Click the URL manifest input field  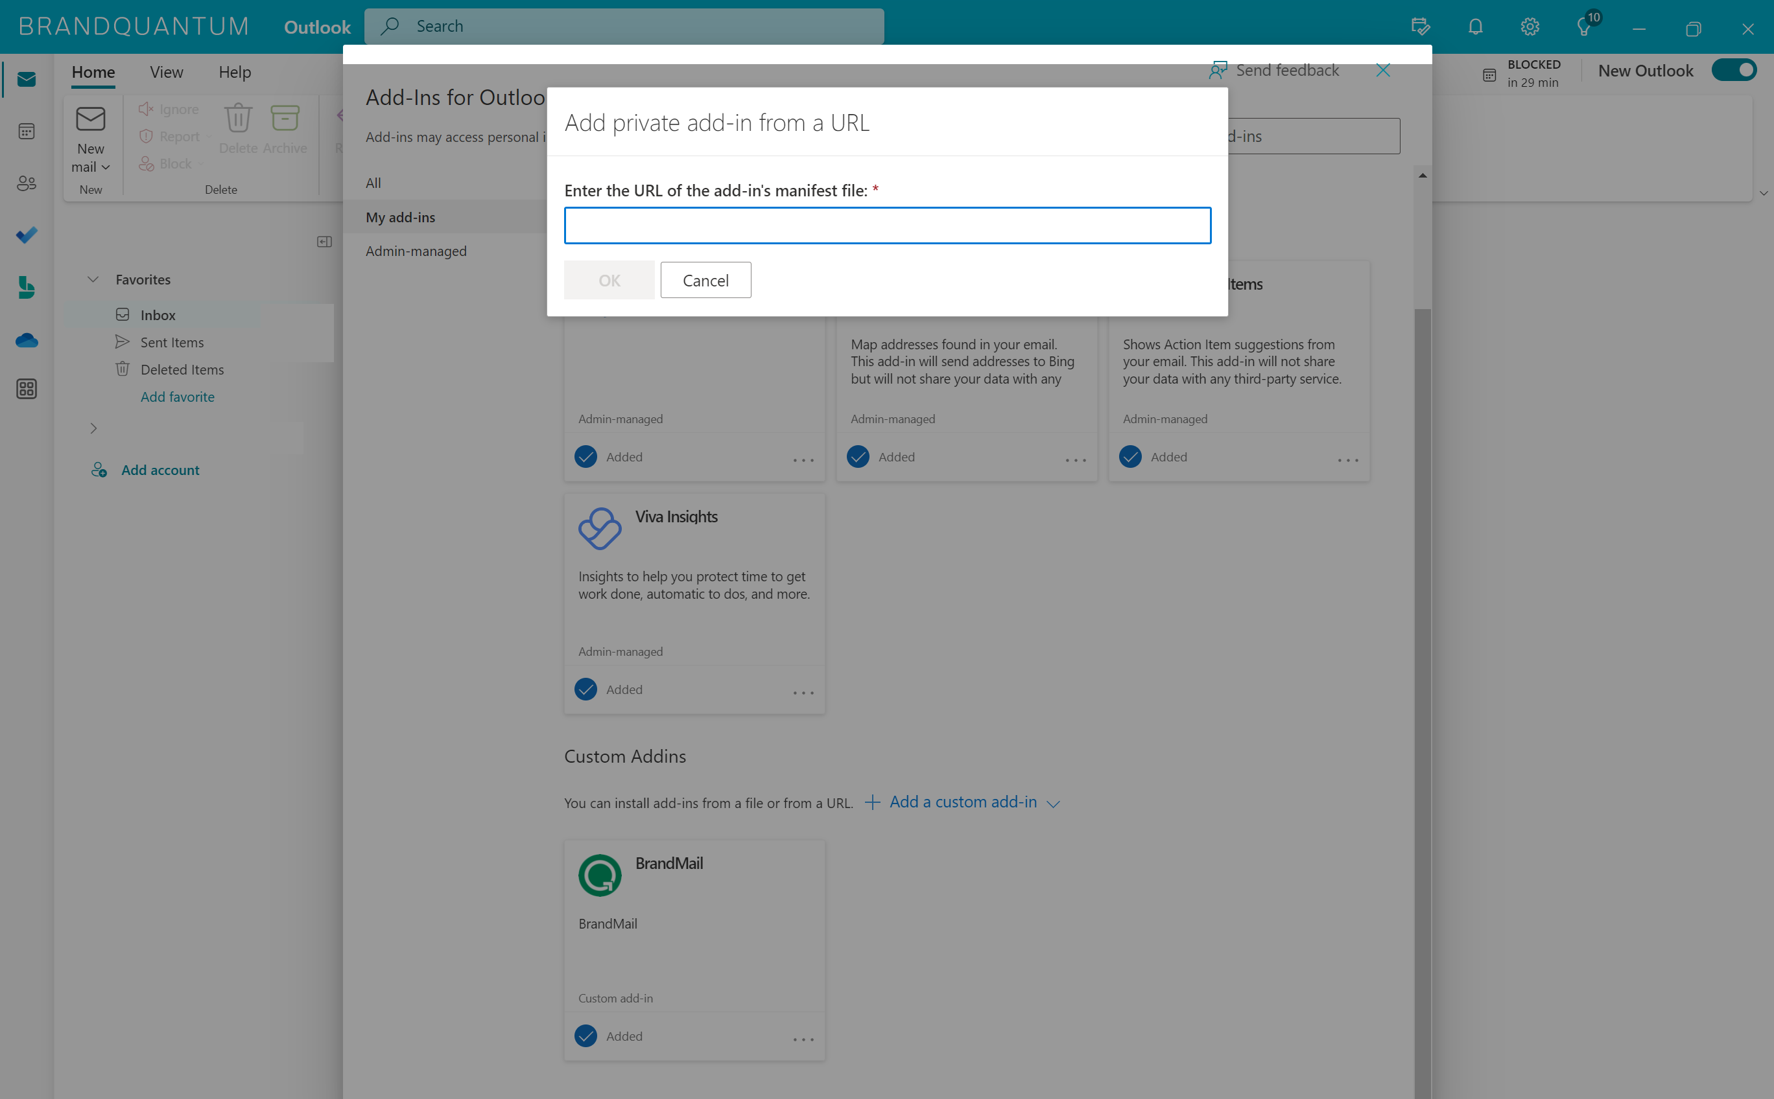pos(887,226)
